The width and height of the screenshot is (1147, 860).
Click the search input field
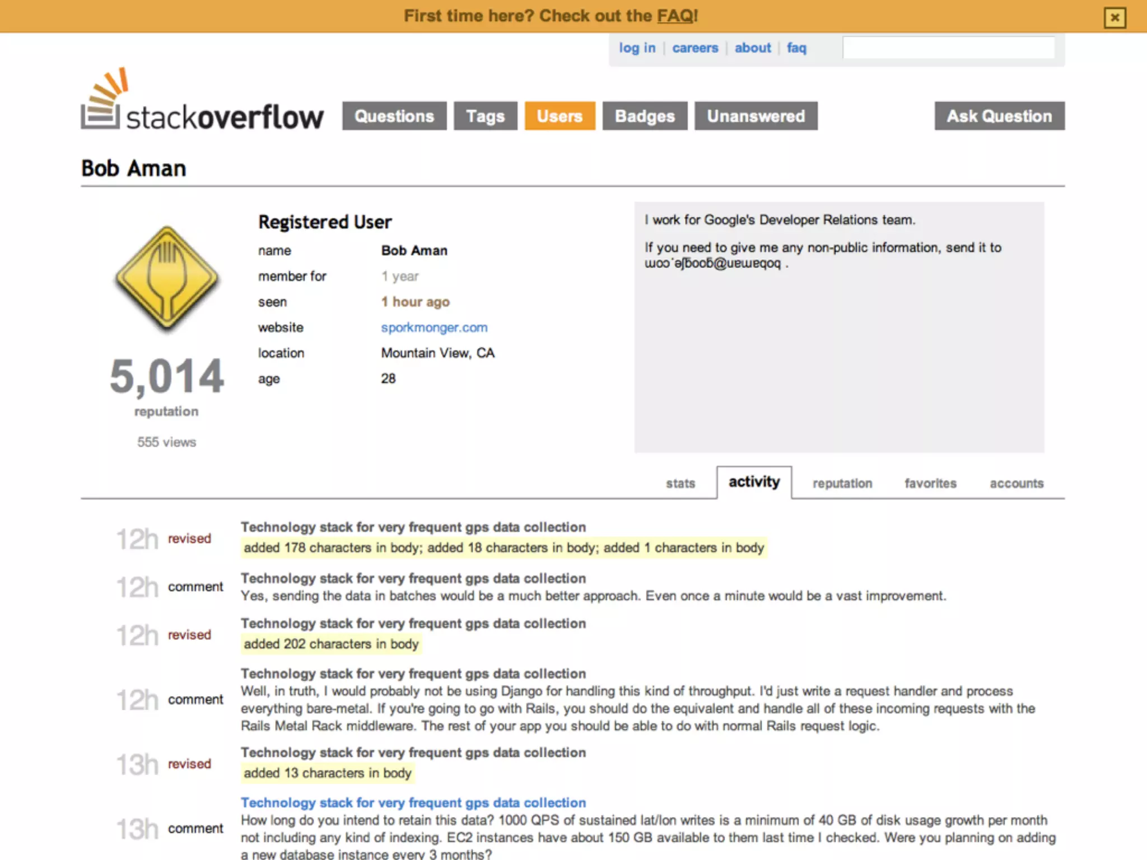[948, 48]
